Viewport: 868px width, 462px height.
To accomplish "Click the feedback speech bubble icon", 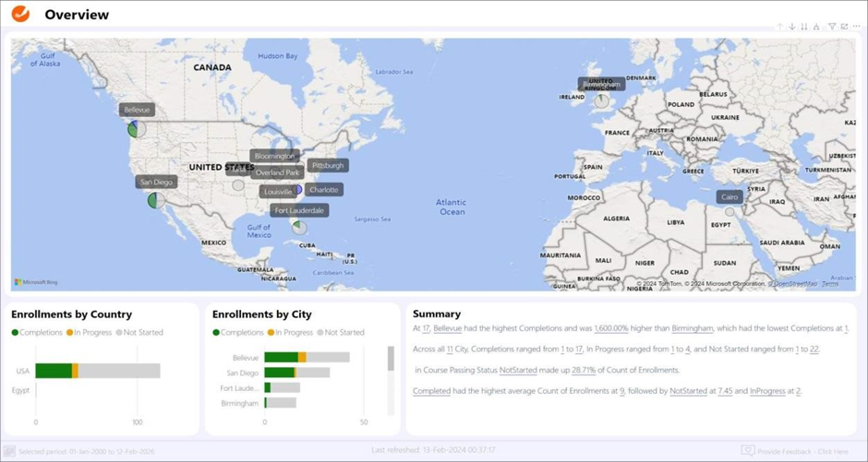I will [x=748, y=451].
